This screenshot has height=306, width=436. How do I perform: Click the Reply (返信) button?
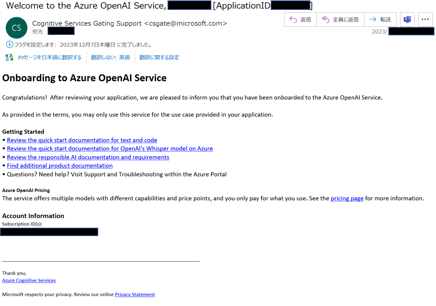[300, 19]
